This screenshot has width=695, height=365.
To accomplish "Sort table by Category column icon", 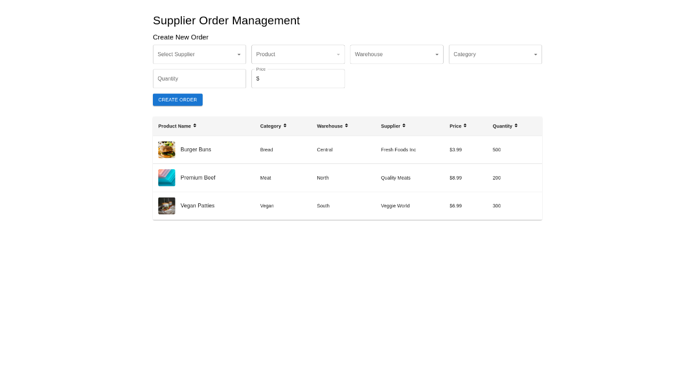I will pyautogui.click(x=285, y=126).
